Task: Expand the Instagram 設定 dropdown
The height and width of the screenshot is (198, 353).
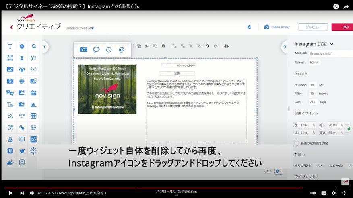Action: click(332, 44)
